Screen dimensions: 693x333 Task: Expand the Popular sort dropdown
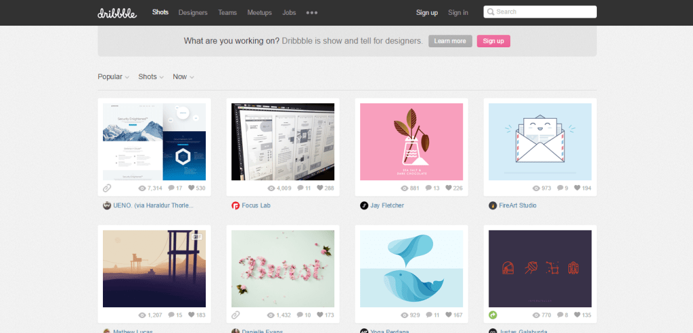point(114,77)
